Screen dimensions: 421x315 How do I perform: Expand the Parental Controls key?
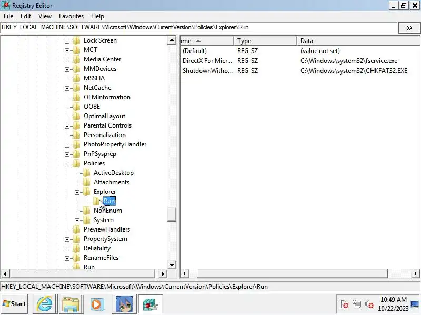click(67, 126)
